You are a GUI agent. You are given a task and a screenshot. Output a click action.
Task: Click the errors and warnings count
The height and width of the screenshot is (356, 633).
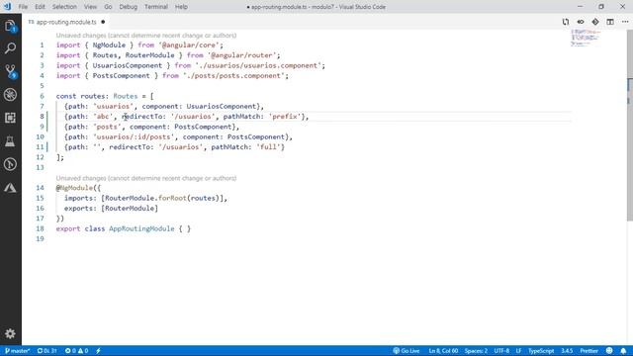click(77, 351)
